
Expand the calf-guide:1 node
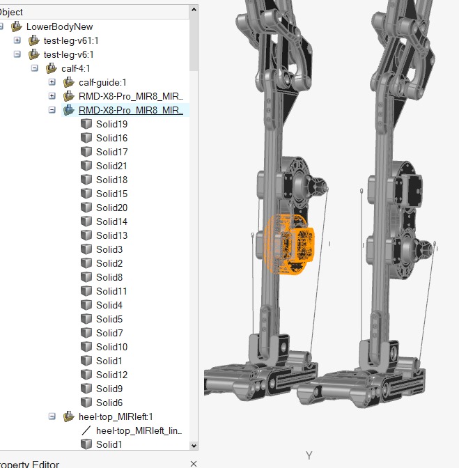tap(52, 82)
